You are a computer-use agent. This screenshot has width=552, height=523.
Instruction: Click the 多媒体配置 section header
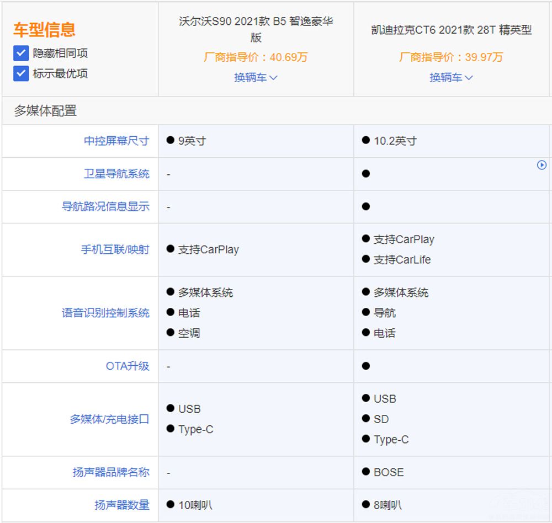pos(45,111)
